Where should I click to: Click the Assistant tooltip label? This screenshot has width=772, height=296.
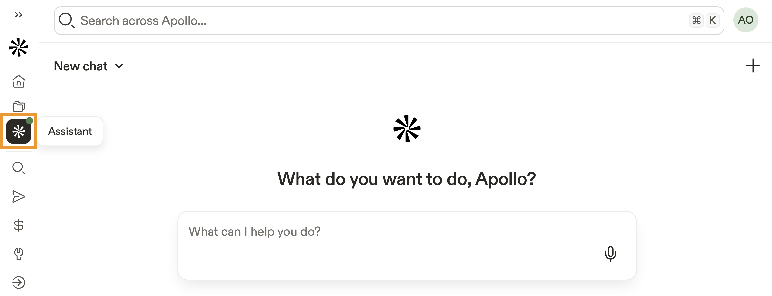point(70,131)
